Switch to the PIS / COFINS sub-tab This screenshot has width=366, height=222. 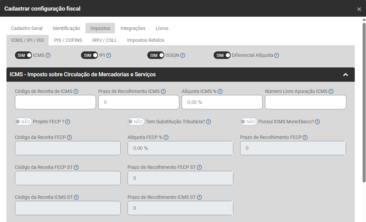tap(68, 40)
